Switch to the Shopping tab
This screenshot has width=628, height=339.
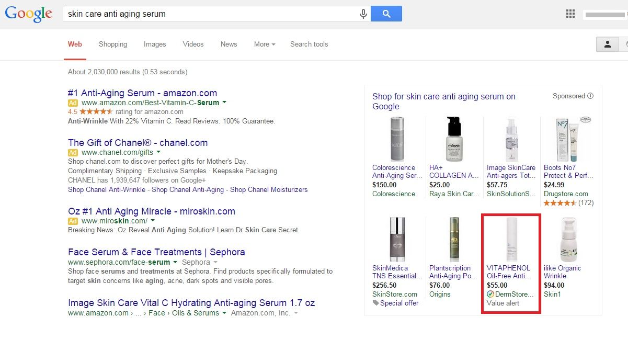tap(113, 44)
